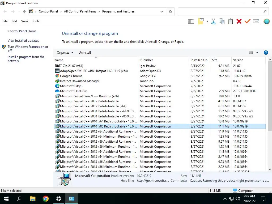Select the 7-Zip 21.07 (x64) icon
This screenshot has width=272, height=204.
[57, 66]
